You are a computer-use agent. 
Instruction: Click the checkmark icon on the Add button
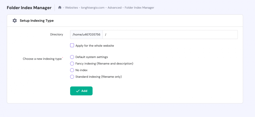pyautogui.click(x=78, y=91)
